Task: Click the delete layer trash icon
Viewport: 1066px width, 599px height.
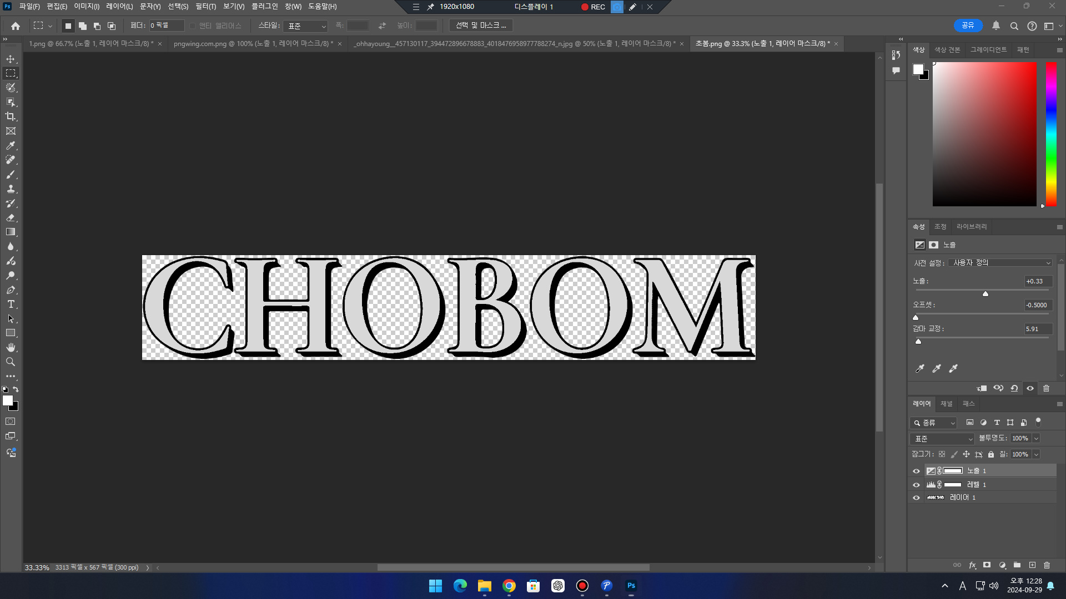Action: coord(1047,565)
